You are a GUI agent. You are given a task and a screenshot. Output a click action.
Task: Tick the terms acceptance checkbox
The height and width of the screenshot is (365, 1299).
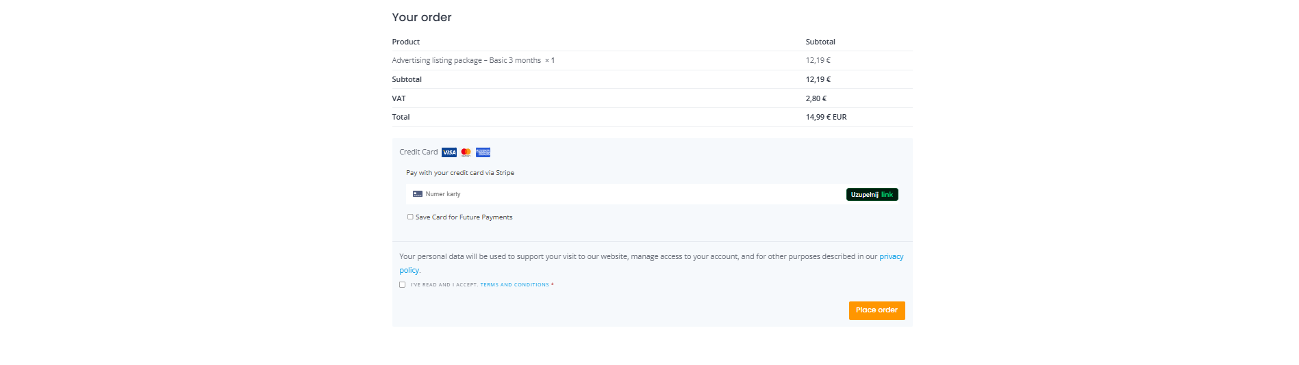[x=402, y=284]
